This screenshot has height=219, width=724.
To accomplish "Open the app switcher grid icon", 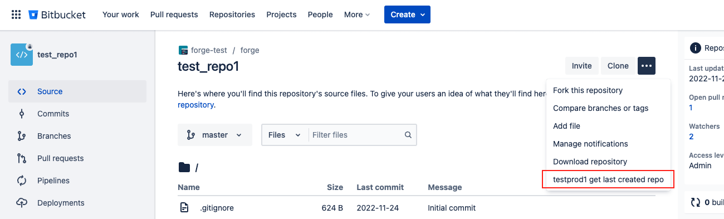I will (x=16, y=14).
